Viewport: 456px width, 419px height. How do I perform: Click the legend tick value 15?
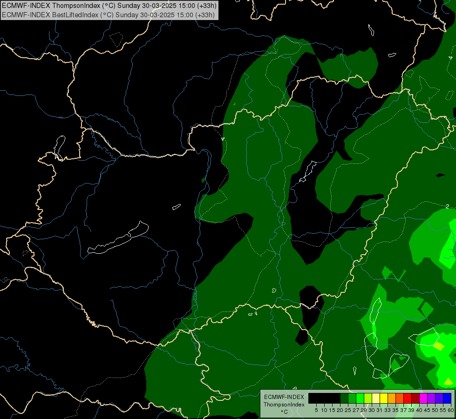pos(332,410)
